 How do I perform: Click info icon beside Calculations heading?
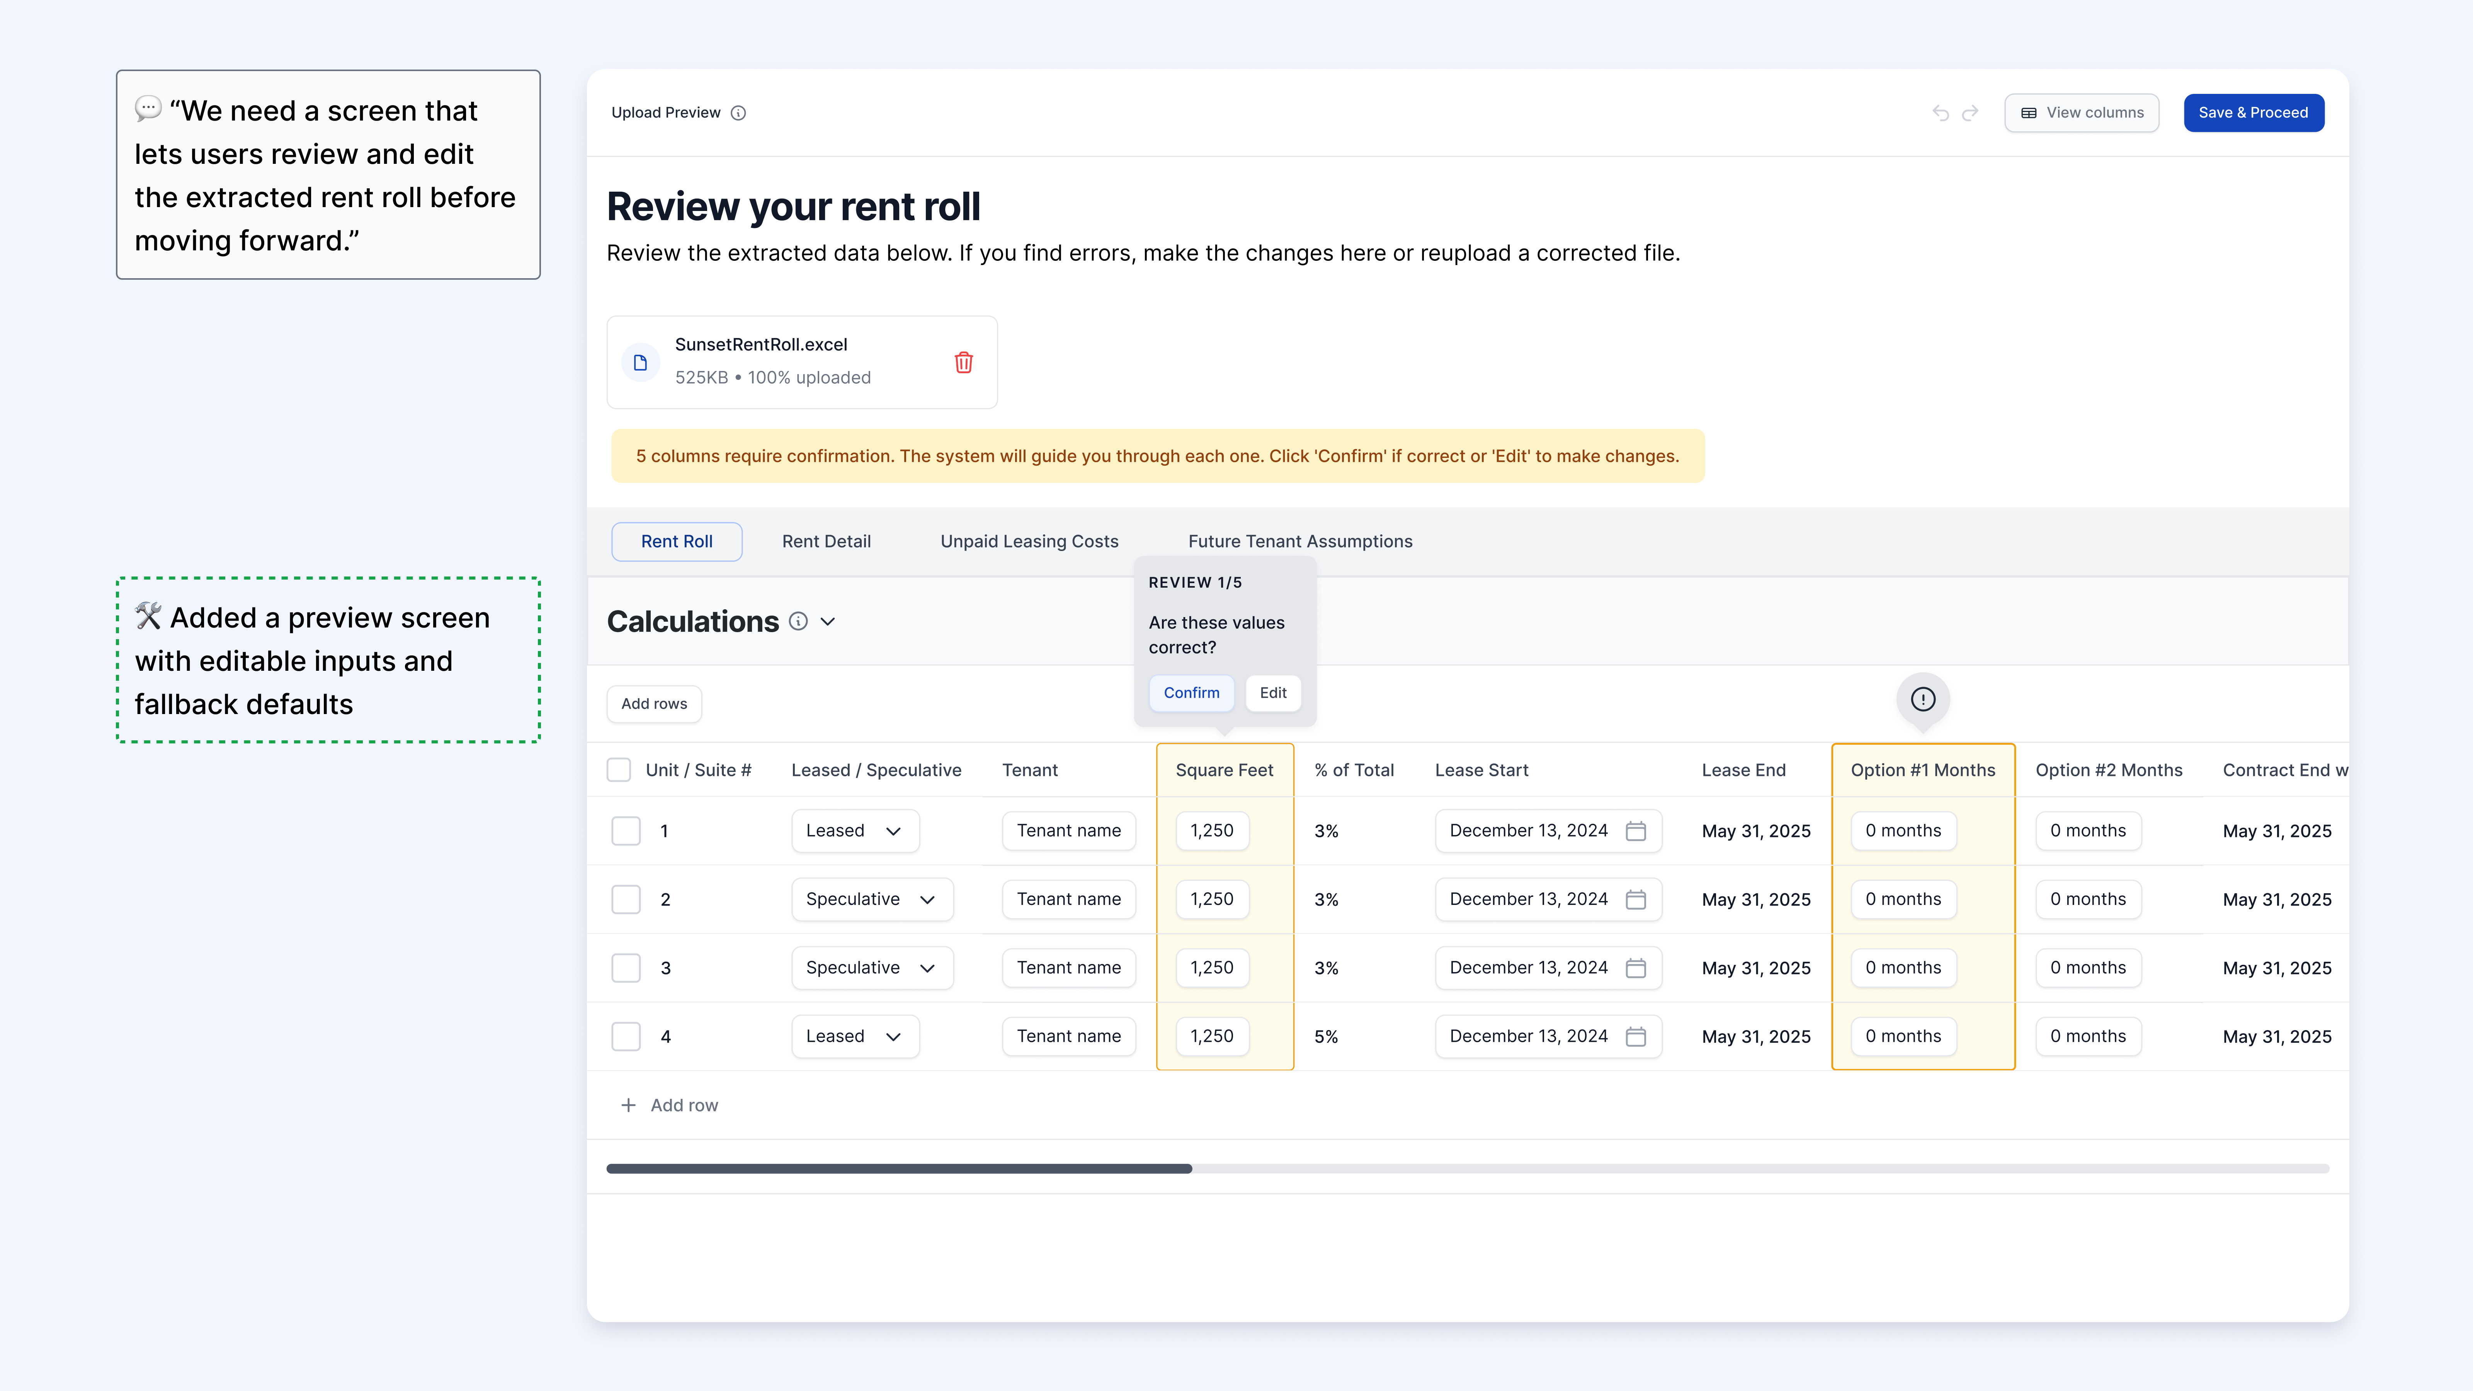[798, 621]
